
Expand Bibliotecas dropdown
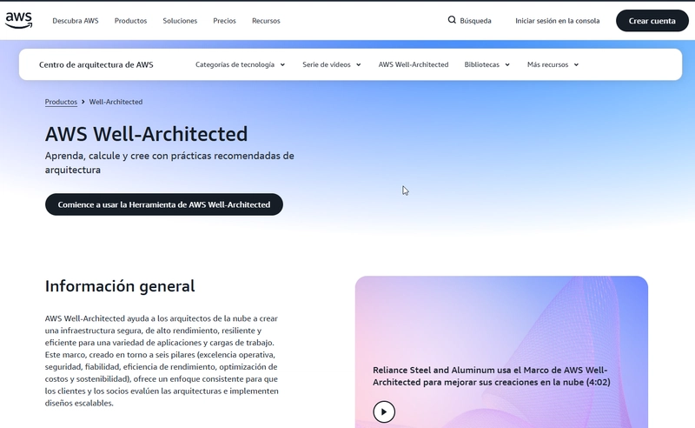pyautogui.click(x=486, y=65)
